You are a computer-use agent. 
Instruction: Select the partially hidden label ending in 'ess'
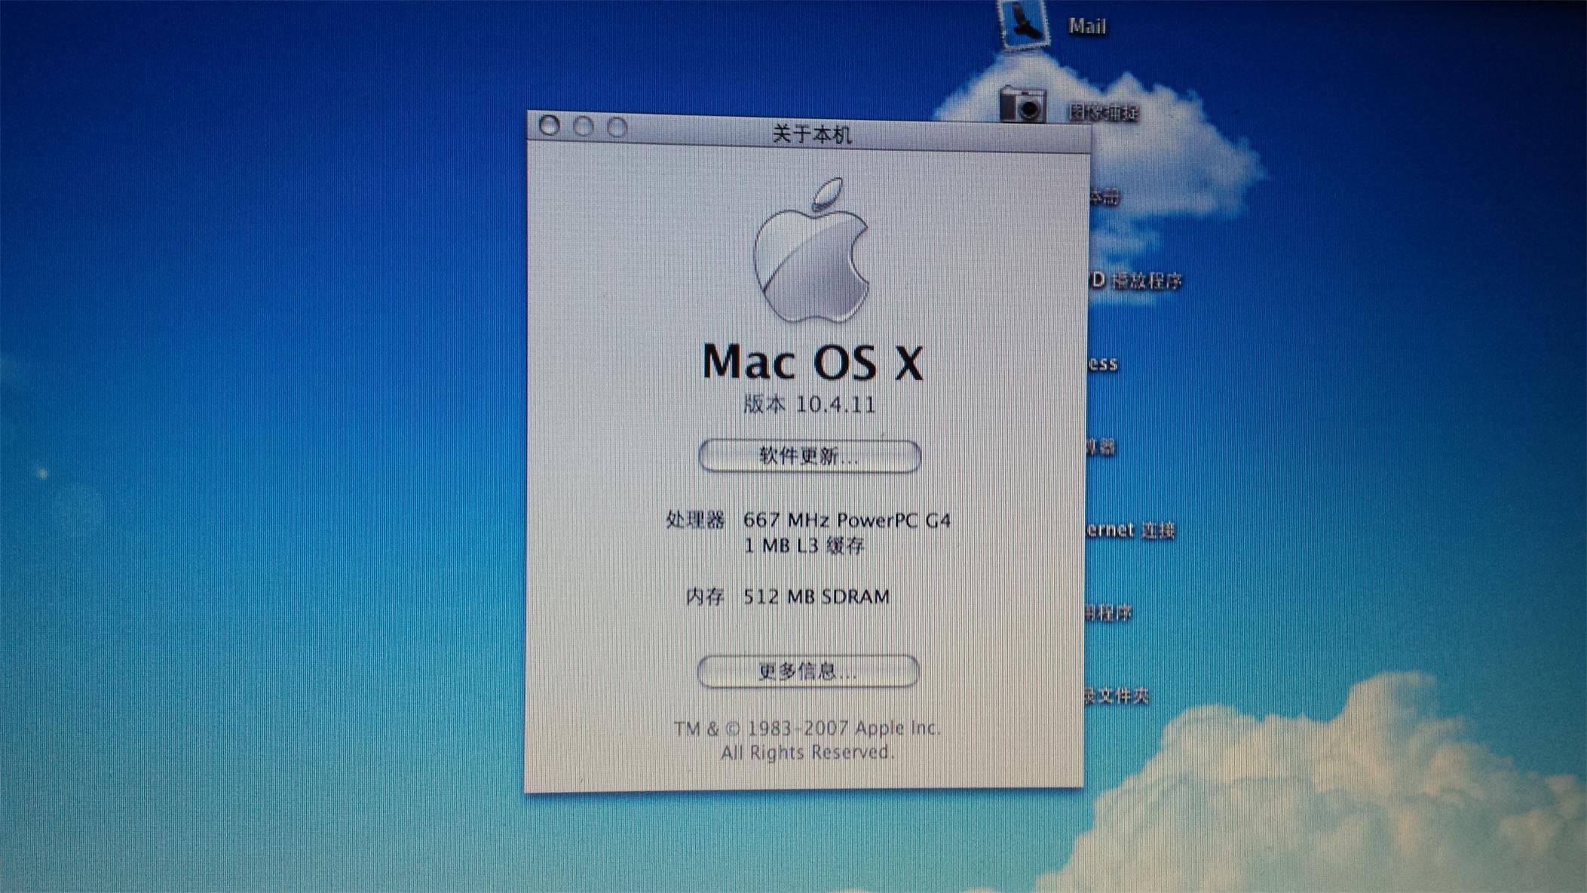[x=1103, y=364]
